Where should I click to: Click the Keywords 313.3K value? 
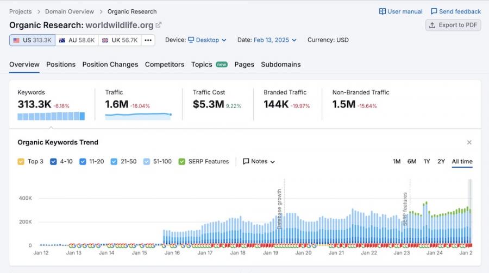click(34, 104)
